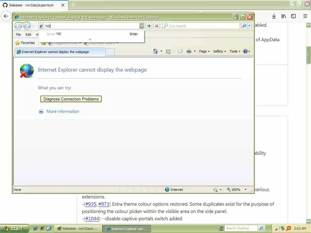This screenshot has height=233, width=311.
Task: Open the Library icon in background browser
Action: point(284,16)
